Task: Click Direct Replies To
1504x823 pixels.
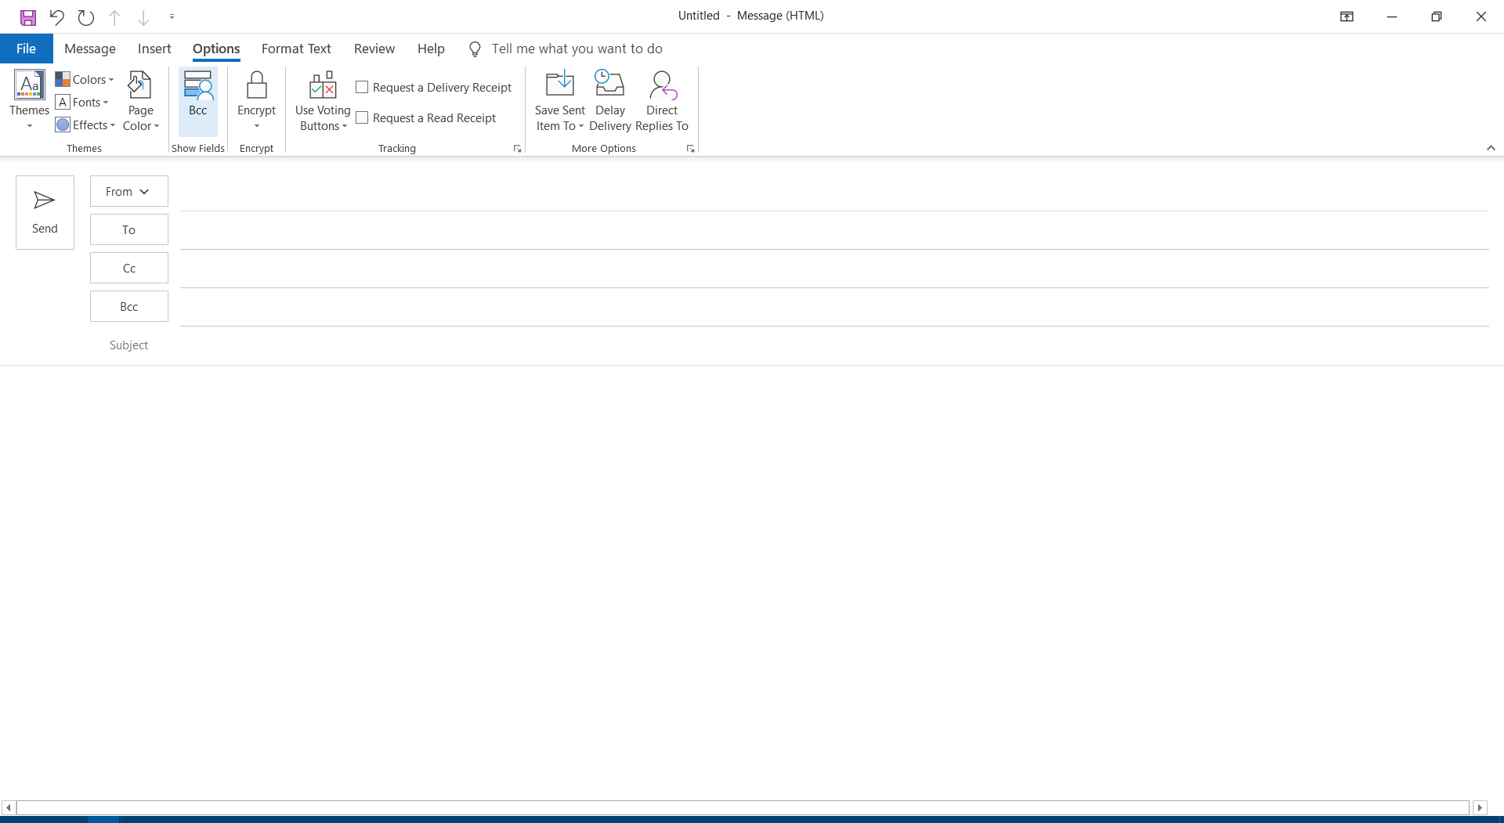Action: [x=662, y=100]
